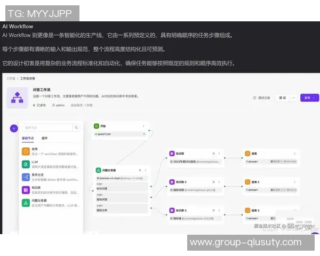Click the 指标说明 knowledge base row
Screen dimensions: 320x256
point(196,190)
